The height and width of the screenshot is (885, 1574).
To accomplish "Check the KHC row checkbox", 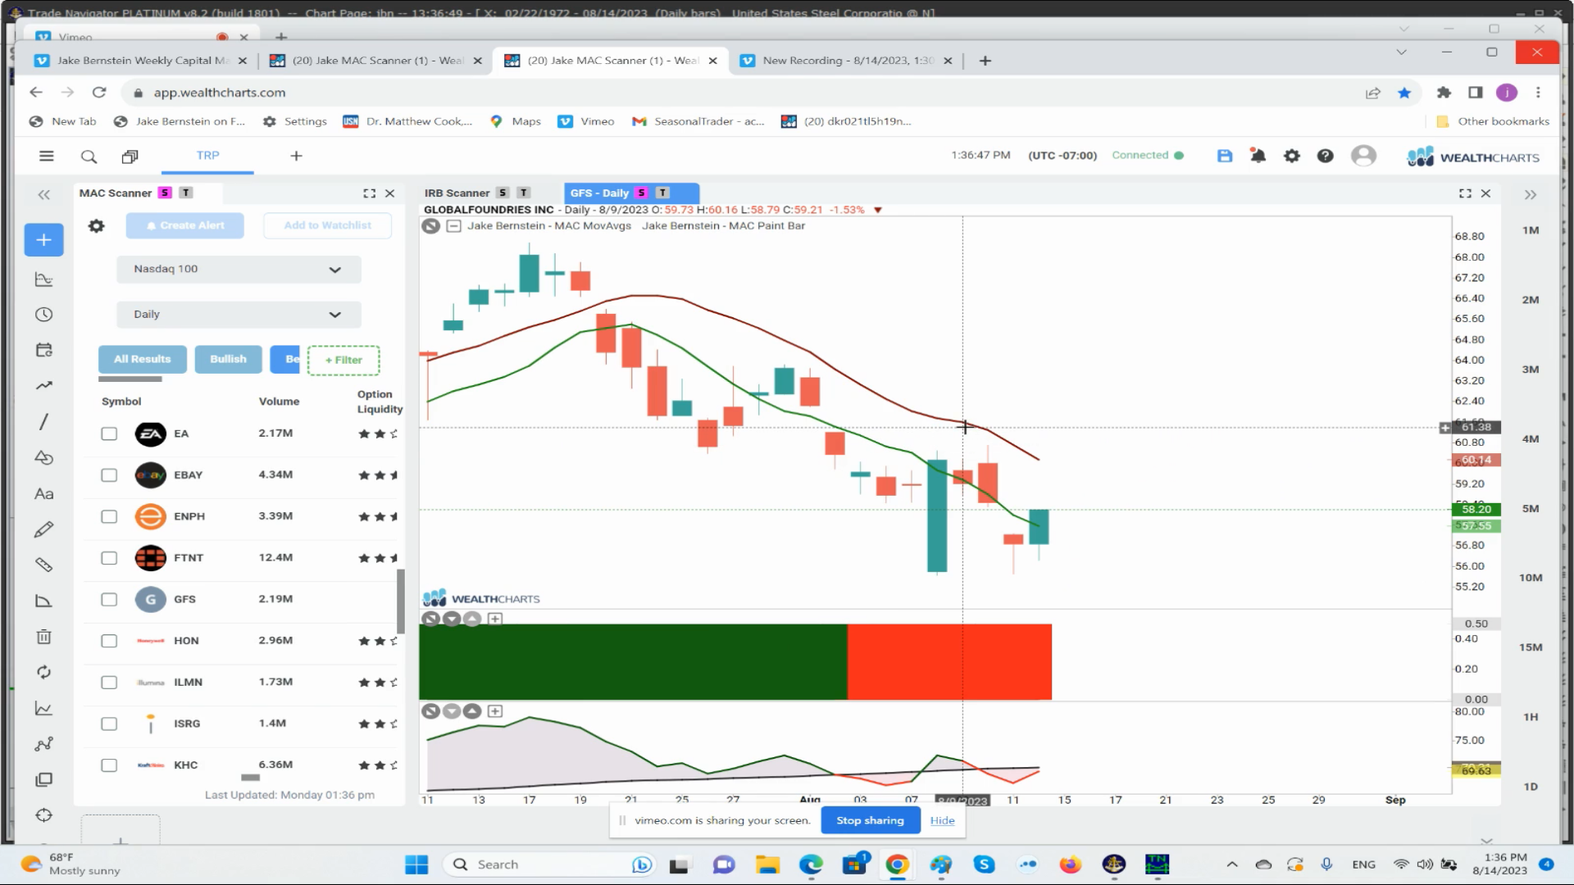I will tap(109, 765).
